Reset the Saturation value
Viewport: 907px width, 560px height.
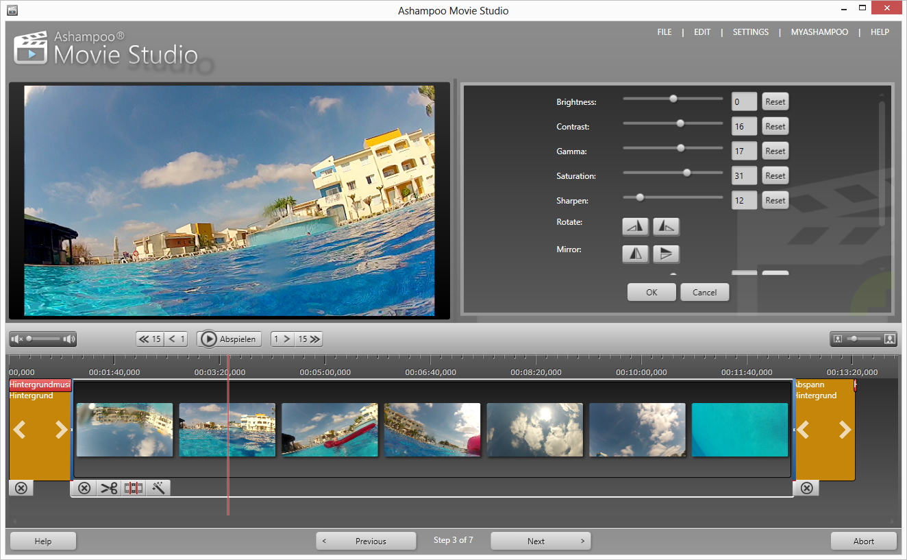pyautogui.click(x=775, y=175)
